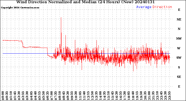The width and height of the screenshot is (186, 101).
Task: Click the 23:20 time label
Action: [165, 96]
